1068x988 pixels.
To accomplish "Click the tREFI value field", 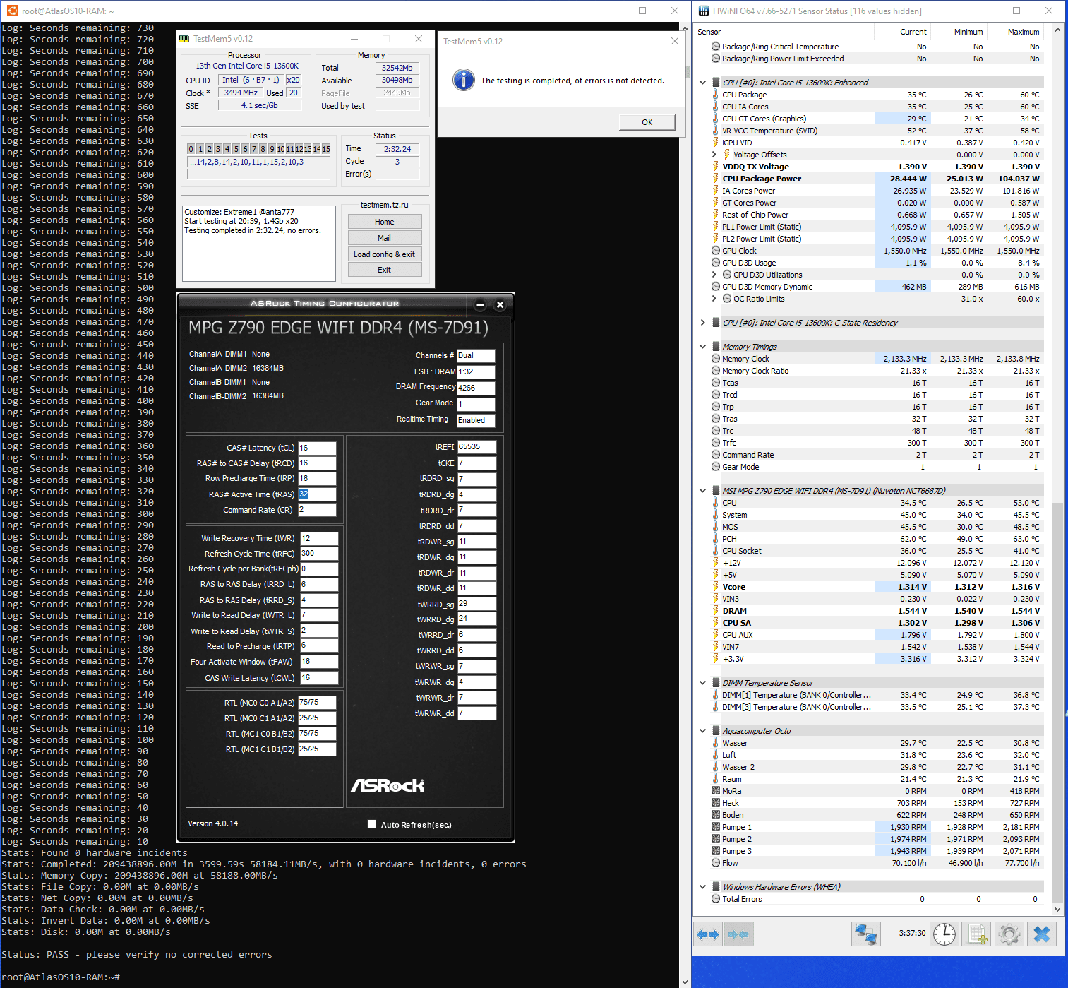I will [476, 447].
